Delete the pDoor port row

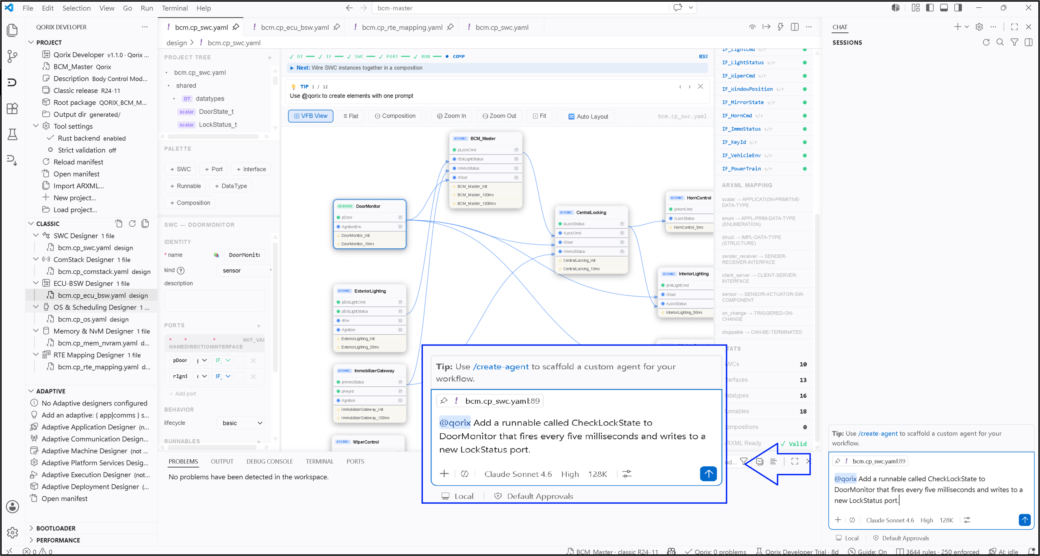253,360
